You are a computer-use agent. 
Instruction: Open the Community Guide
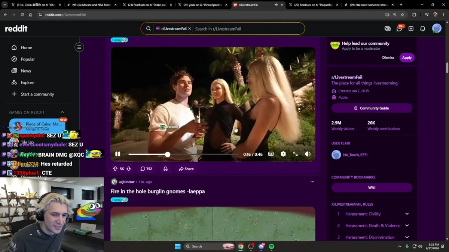pos(372,108)
